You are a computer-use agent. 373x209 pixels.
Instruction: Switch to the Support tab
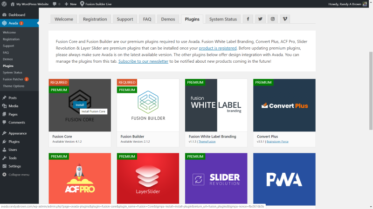(125, 19)
